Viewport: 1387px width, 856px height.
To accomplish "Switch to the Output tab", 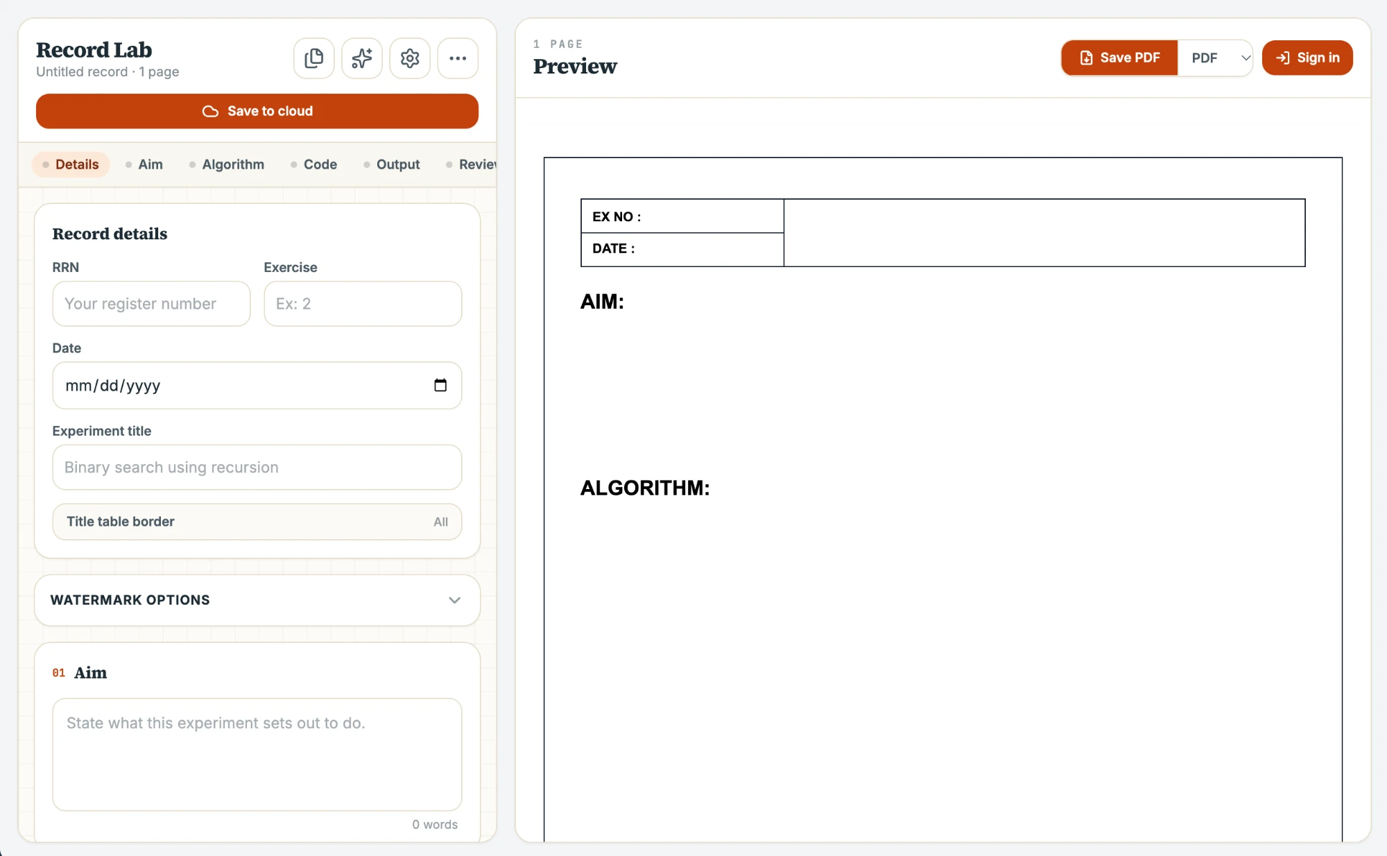I will pyautogui.click(x=392, y=164).
